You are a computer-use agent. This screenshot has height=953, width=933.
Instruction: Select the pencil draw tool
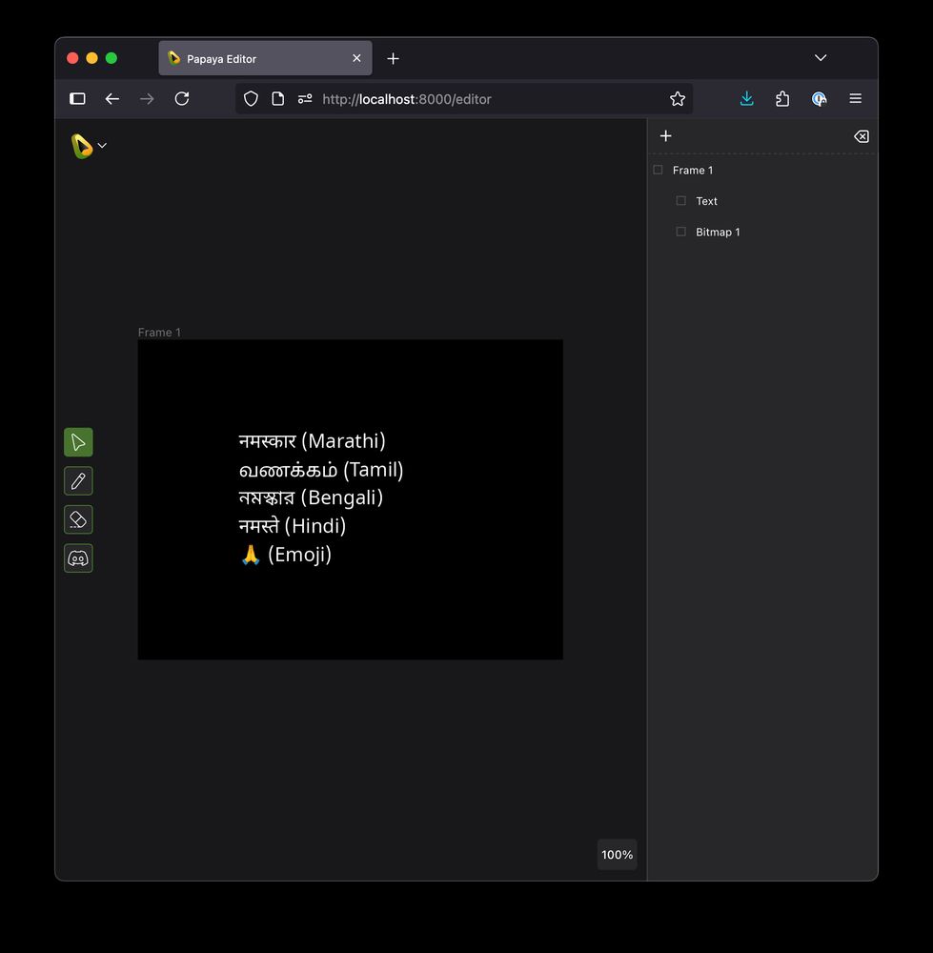pos(78,480)
